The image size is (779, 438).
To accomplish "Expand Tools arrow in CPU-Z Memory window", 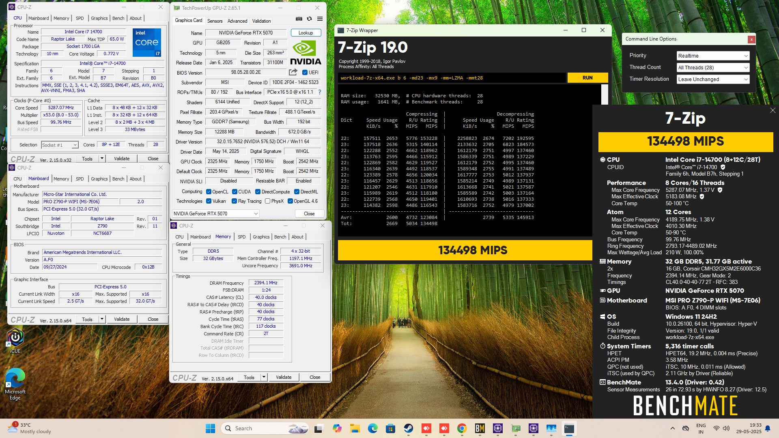I will click(264, 377).
